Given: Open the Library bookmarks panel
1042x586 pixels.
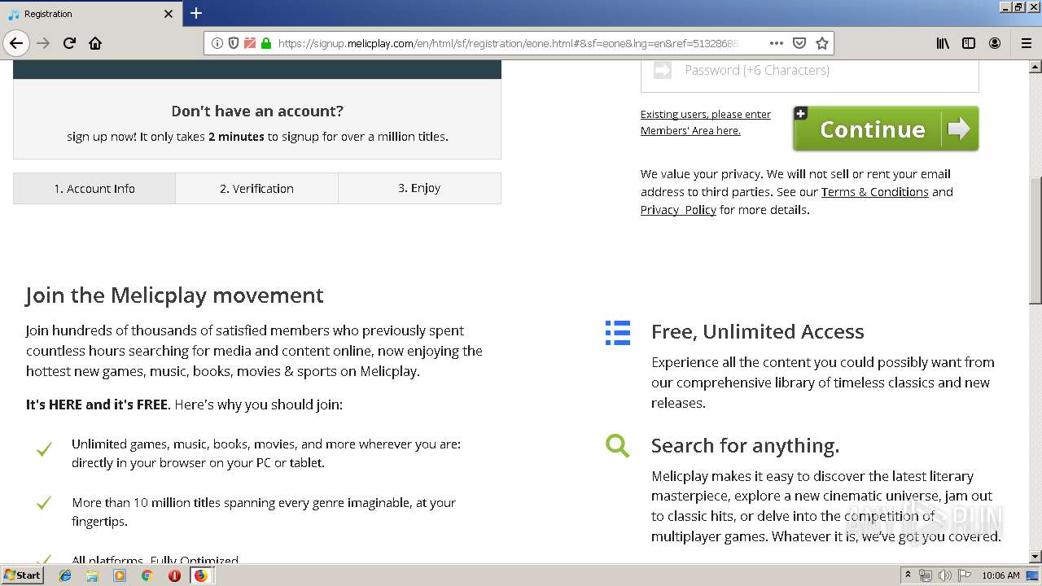Looking at the screenshot, I should 943,43.
